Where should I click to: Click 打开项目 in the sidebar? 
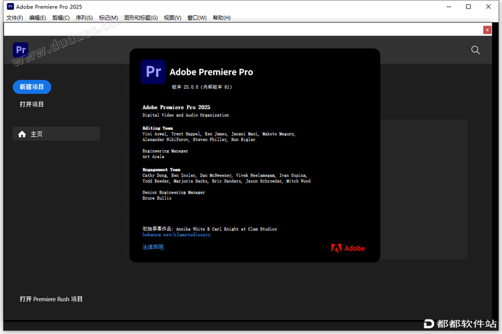point(32,104)
